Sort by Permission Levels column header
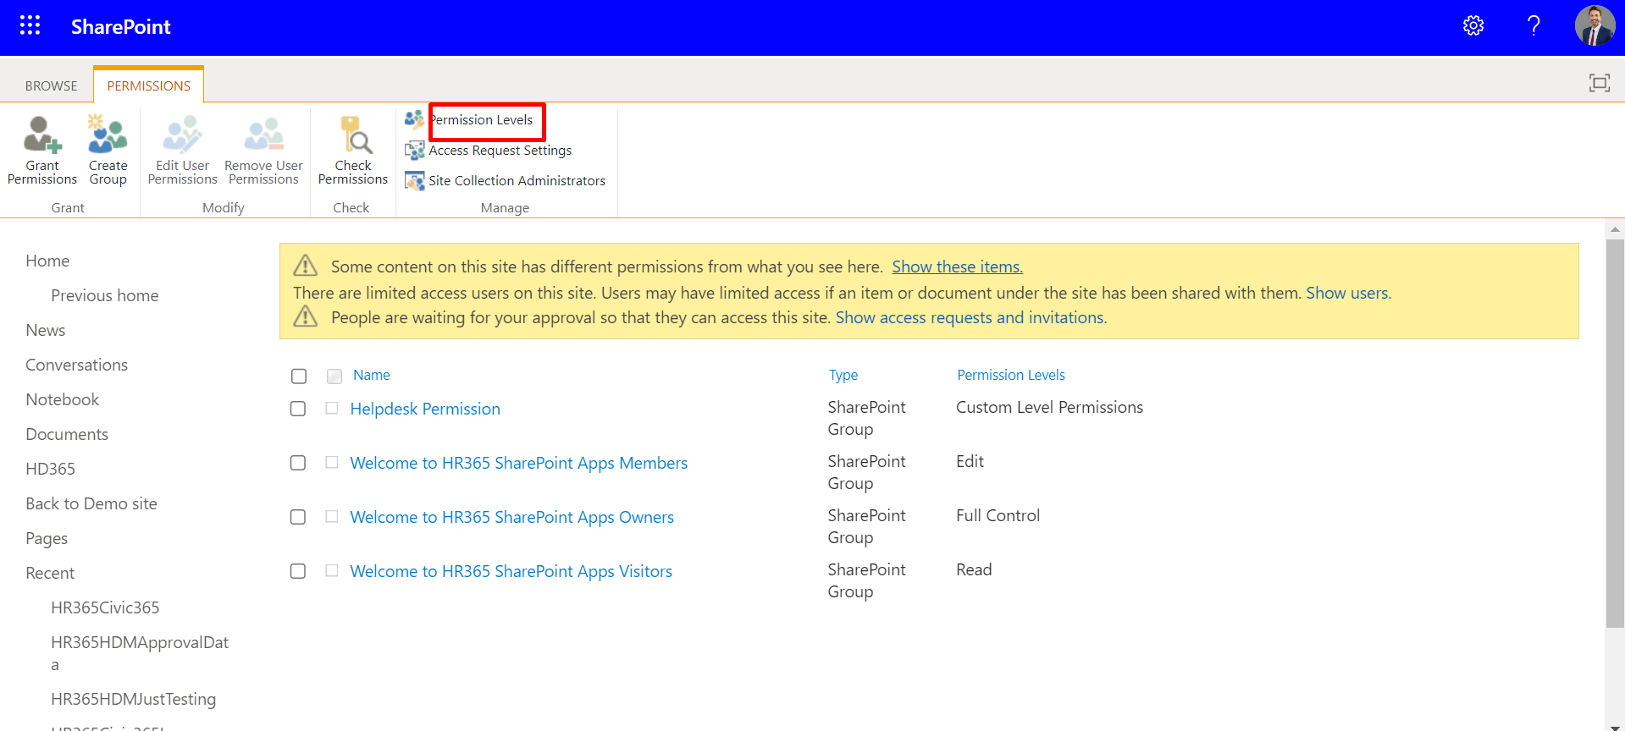Viewport: 1625px width, 731px height. pyautogui.click(x=1011, y=375)
